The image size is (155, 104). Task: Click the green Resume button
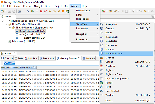(33, 11)
